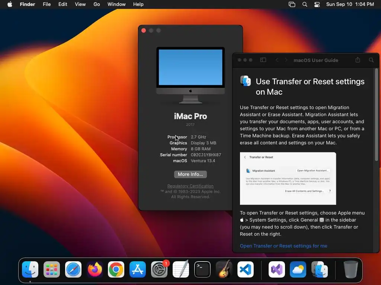Screen dimensions: 381x285
Task: Open Visual Studio Code from the Dock
Action: point(246,269)
